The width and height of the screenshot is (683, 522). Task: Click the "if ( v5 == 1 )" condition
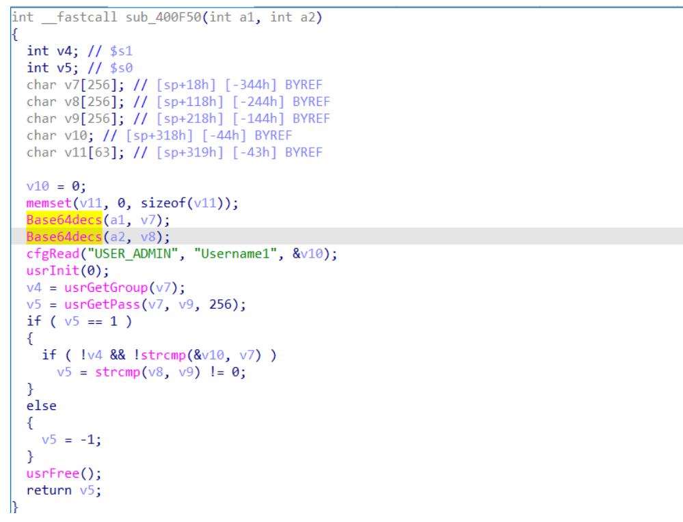pos(79,322)
